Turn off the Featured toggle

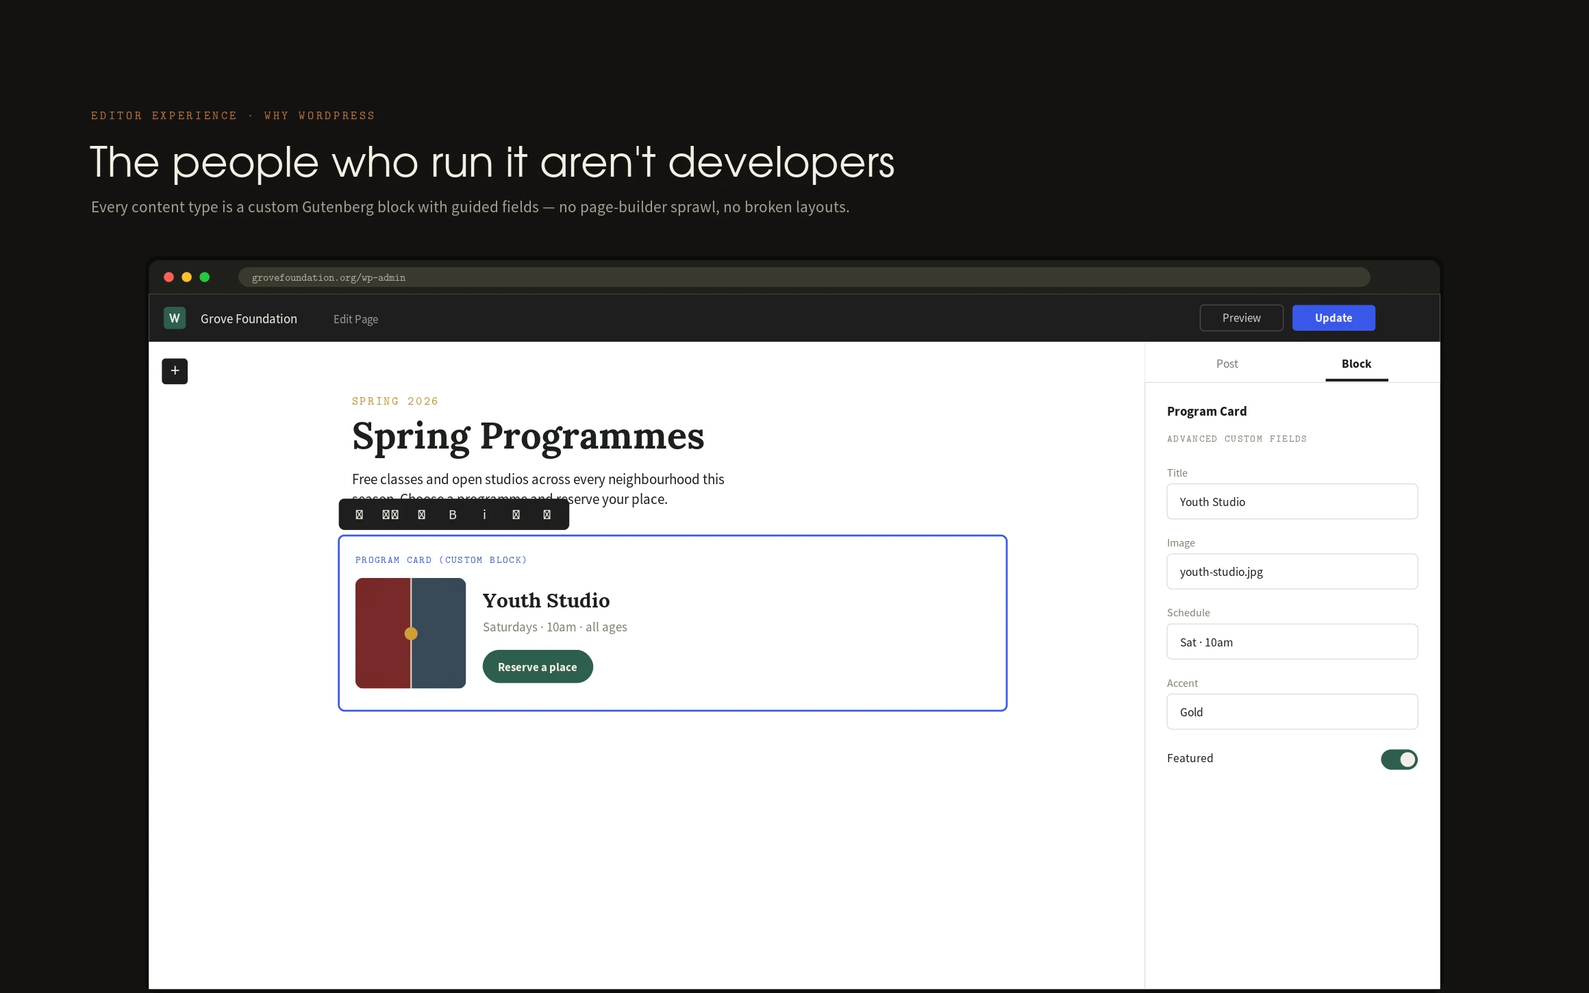click(x=1399, y=759)
